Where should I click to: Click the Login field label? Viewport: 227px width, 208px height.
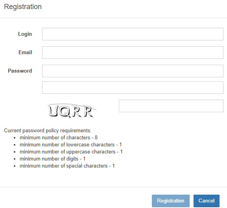tap(25, 34)
